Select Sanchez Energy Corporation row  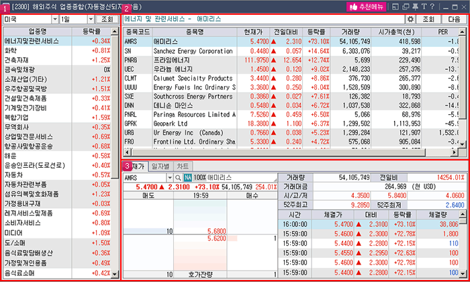pyautogui.click(x=291, y=51)
